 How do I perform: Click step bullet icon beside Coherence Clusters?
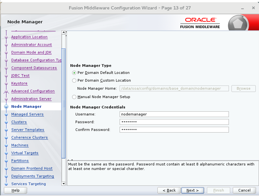pyautogui.click(x=6, y=138)
